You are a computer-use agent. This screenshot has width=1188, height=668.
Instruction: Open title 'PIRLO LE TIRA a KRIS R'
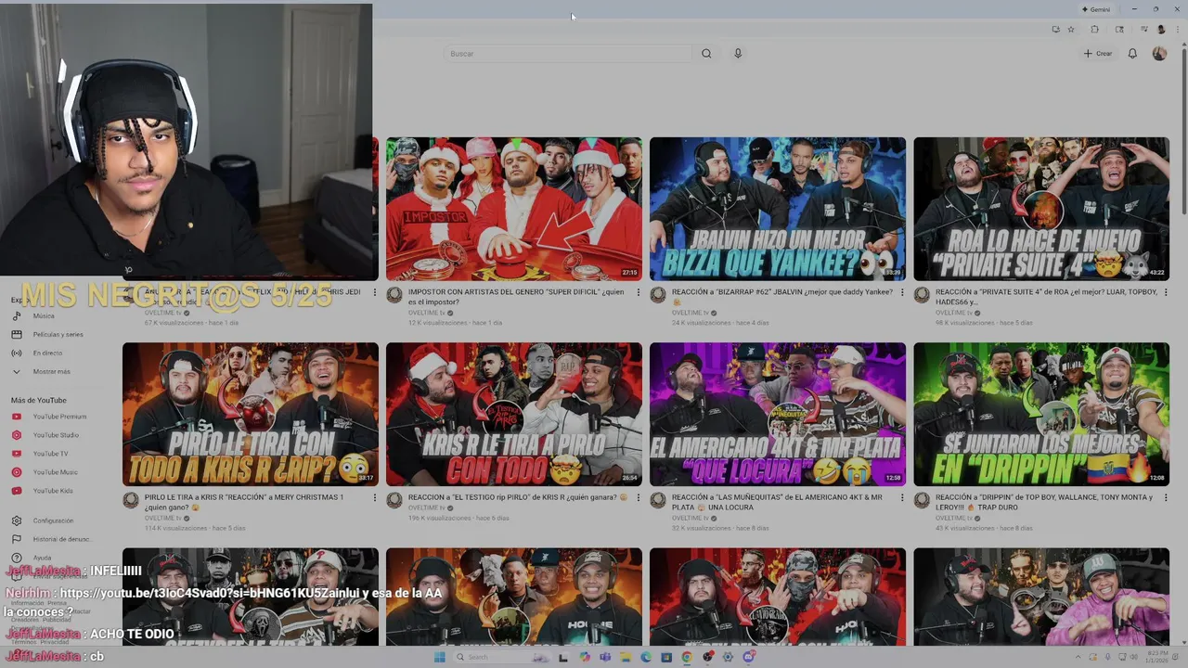[x=244, y=502]
